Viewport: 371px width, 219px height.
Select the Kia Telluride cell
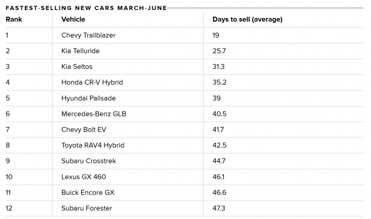[81, 51]
